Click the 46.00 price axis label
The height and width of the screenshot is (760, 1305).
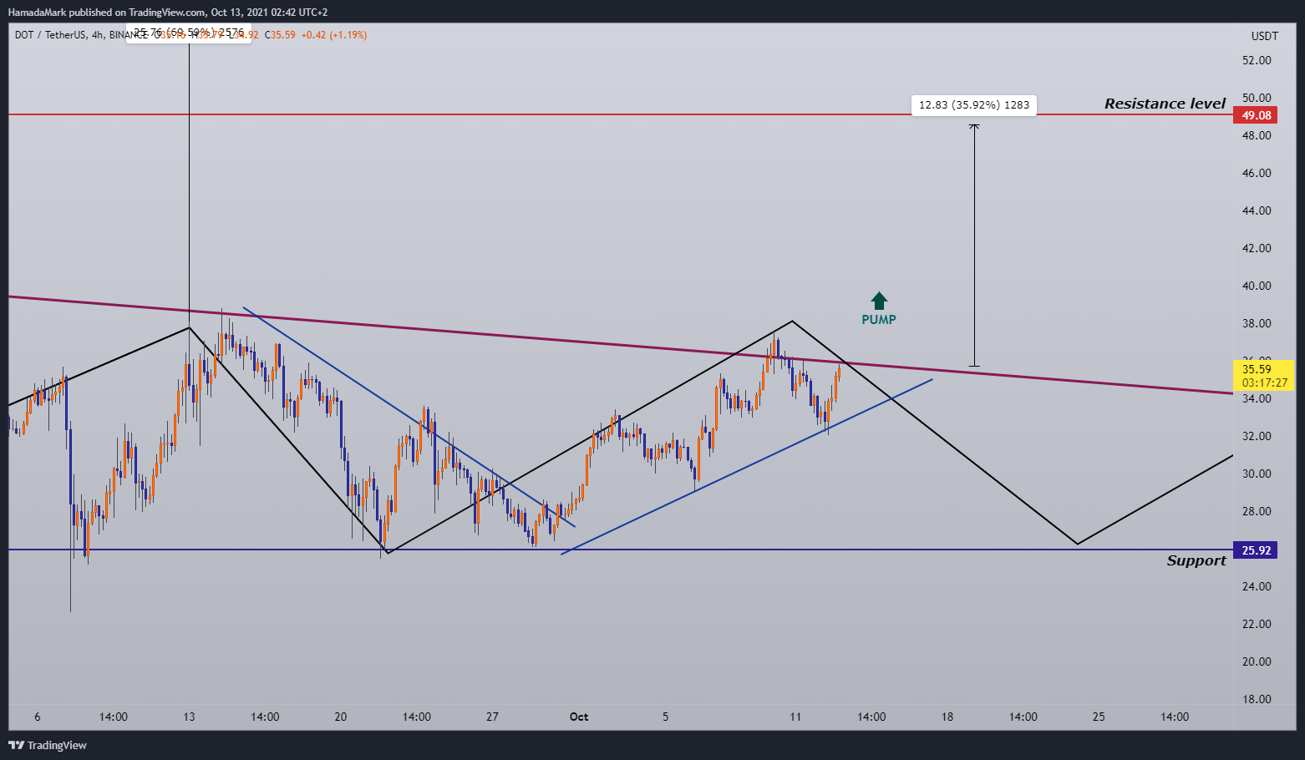pyautogui.click(x=1257, y=173)
